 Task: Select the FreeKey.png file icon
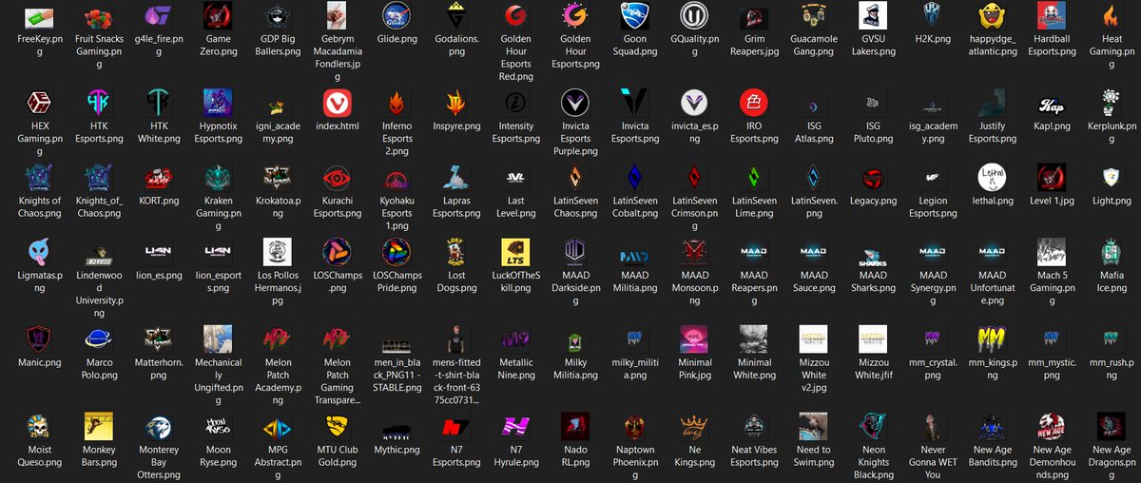click(x=39, y=16)
